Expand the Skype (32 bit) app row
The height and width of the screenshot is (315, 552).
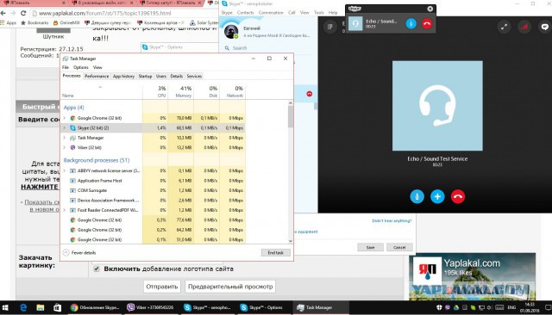(65, 128)
